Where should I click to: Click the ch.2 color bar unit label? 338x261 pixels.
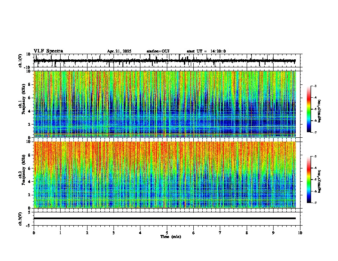(x=320, y=181)
